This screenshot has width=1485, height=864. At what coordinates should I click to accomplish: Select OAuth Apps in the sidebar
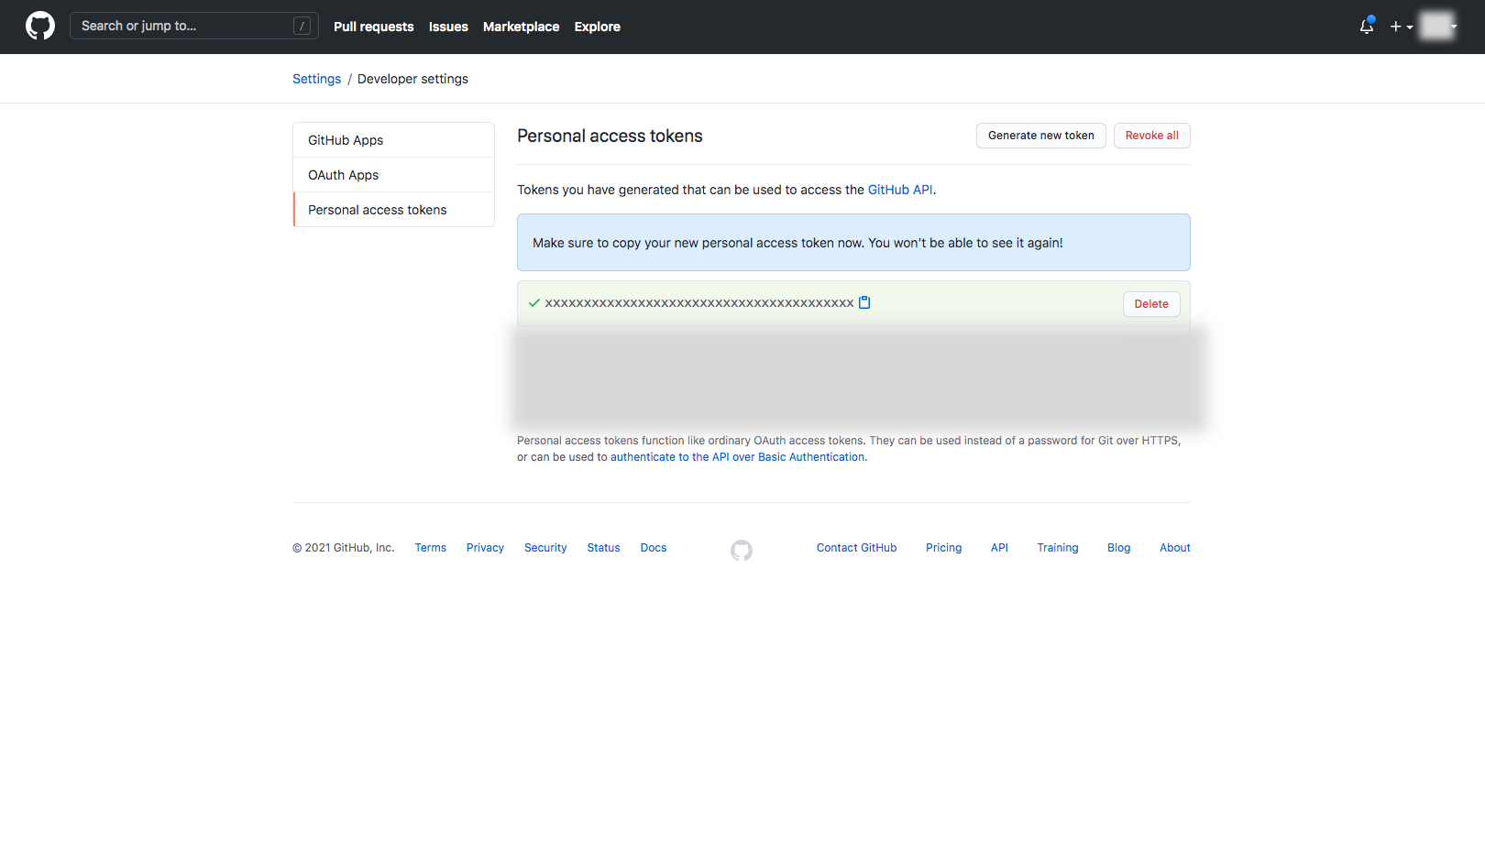pos(394,175)
